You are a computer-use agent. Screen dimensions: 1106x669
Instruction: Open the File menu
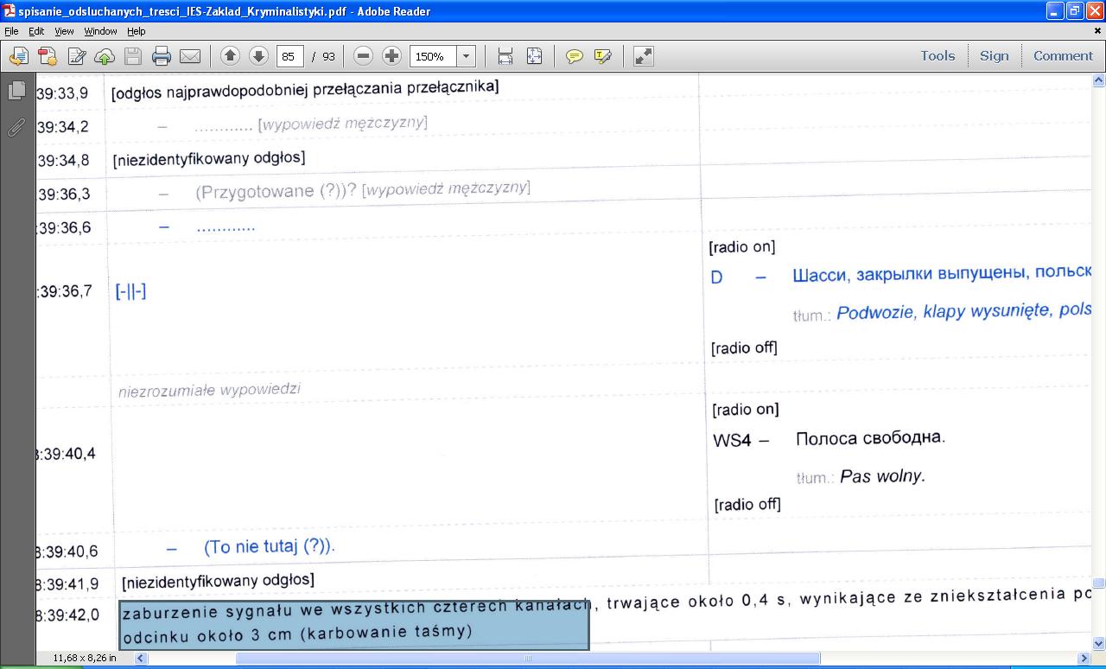(11, 31)
